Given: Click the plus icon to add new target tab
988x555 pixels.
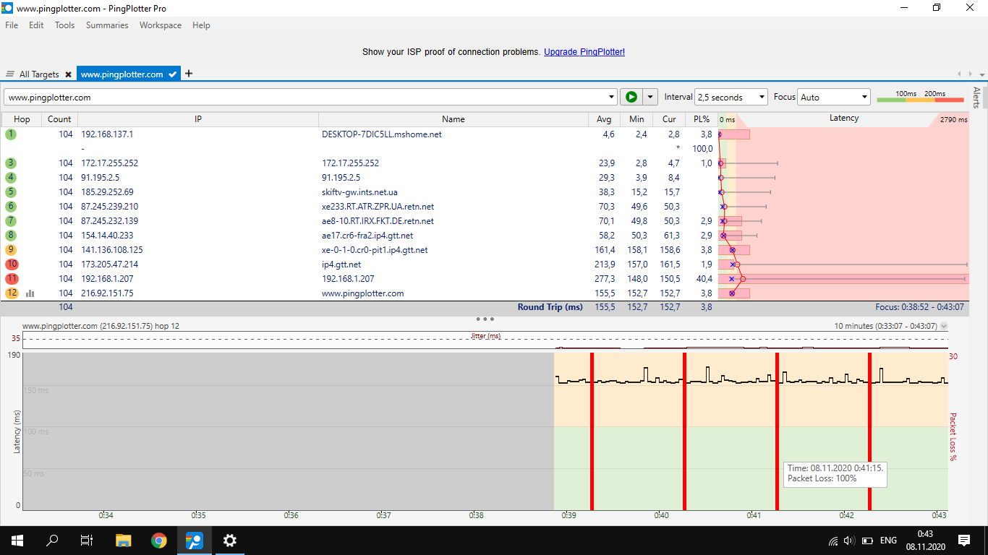Looking at the screenshot, I should (x=189, y=74).
